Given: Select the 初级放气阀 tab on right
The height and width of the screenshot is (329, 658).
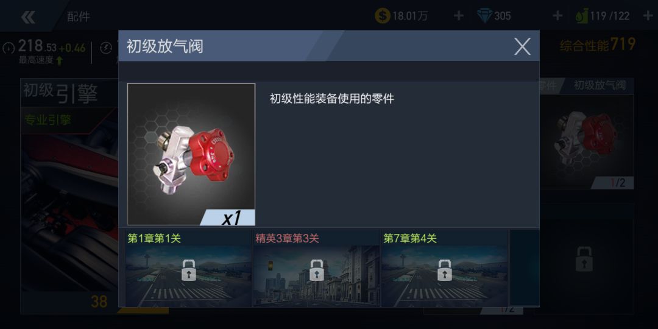Looking at the screenshot, I should tap(600, 86).
